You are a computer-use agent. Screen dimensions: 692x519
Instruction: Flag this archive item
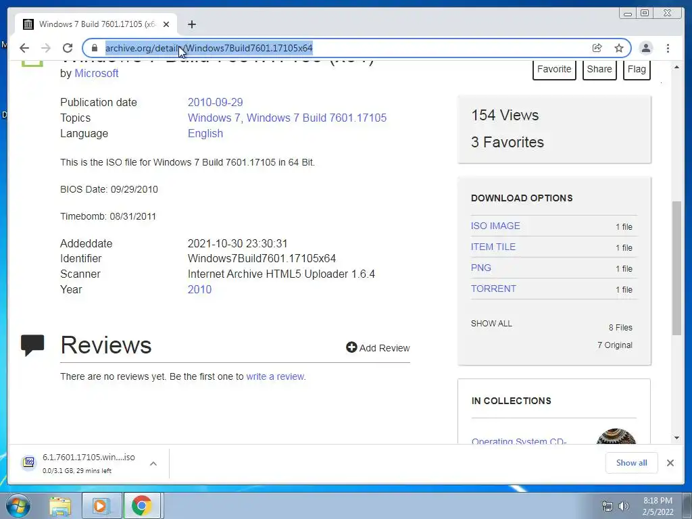click(x=637, y=70)
